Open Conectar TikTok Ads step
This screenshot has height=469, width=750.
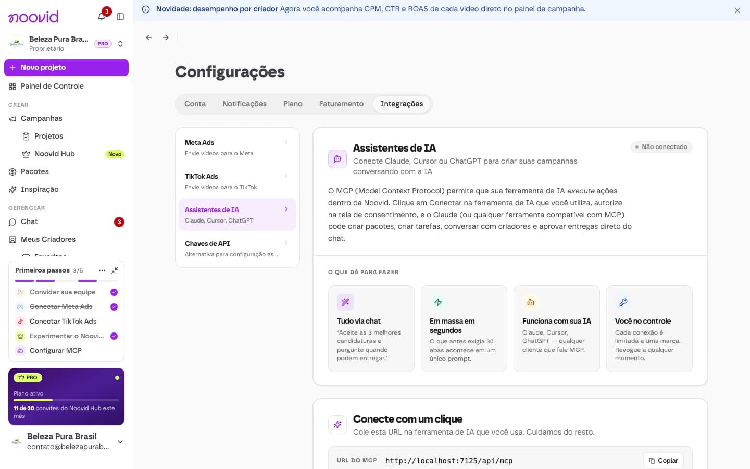[x=66, y=322]
